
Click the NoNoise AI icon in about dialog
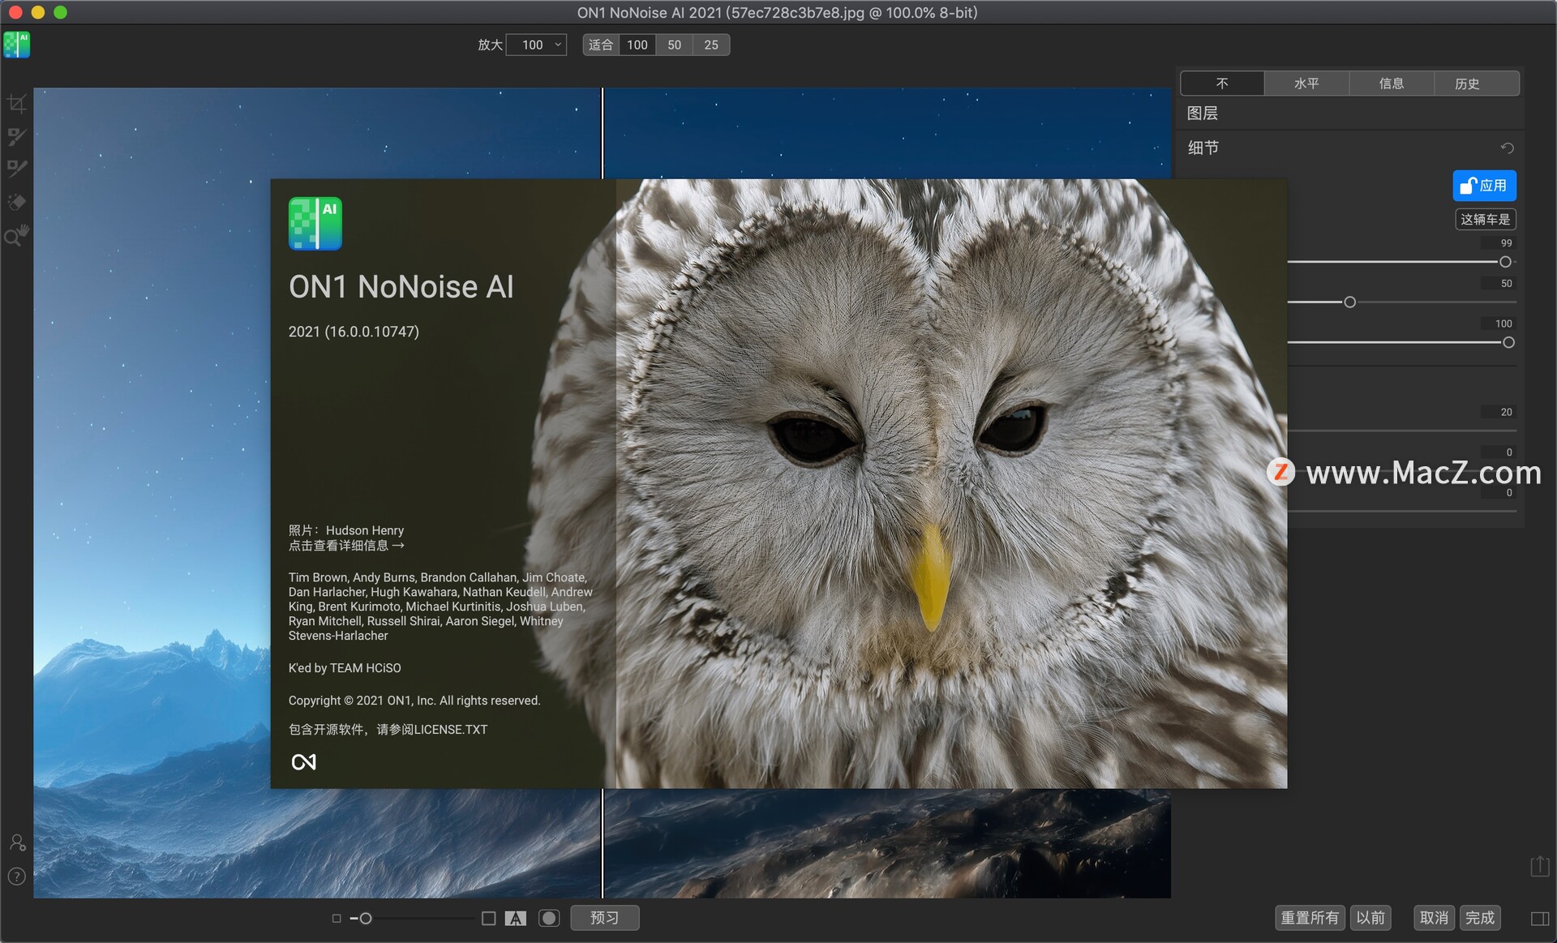click(x=315, y=224)
